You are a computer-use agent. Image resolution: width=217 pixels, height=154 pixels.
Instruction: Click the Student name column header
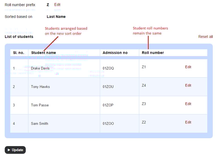click(x=44, y=53)
